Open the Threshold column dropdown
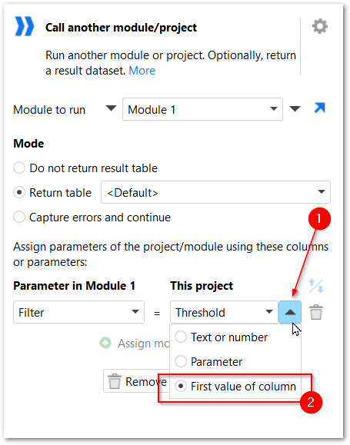This screenshot has width=350, height=445. pyautogui.click(x=224, y=312)
